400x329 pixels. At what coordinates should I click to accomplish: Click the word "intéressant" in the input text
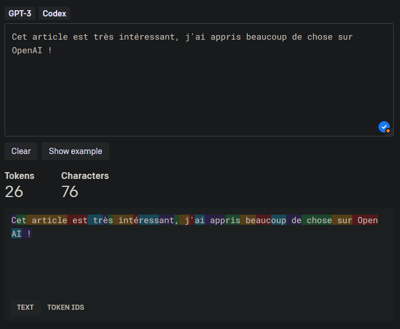tap(147, 37)
